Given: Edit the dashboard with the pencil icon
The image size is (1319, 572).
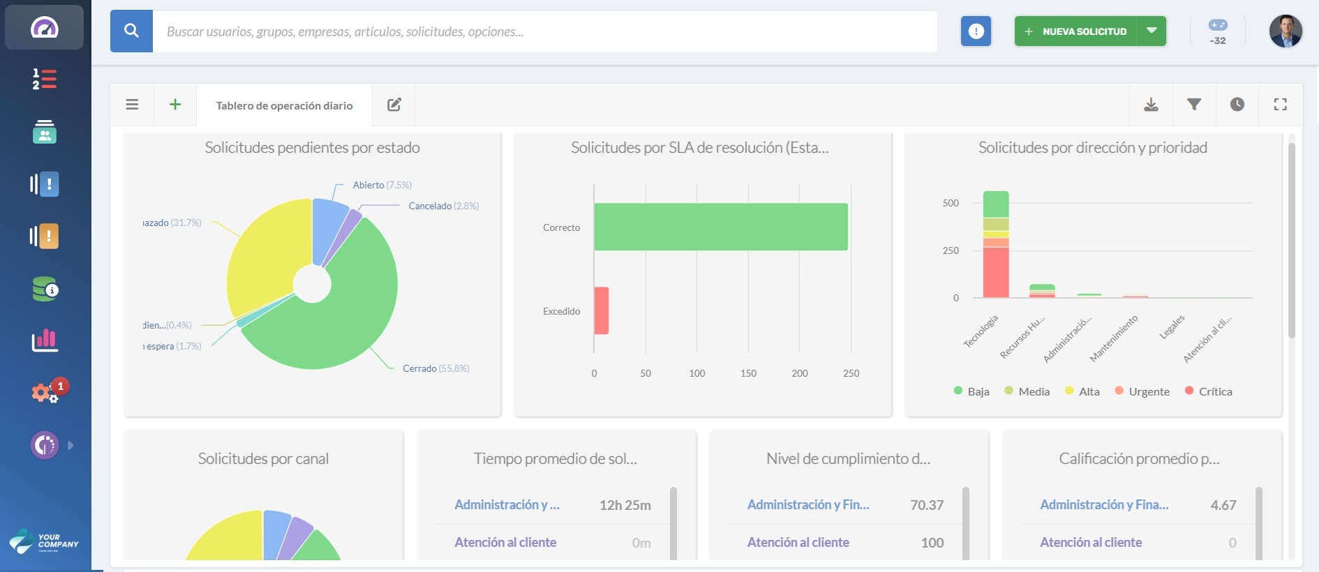Looking at the screenshot, I should point(394,105).
